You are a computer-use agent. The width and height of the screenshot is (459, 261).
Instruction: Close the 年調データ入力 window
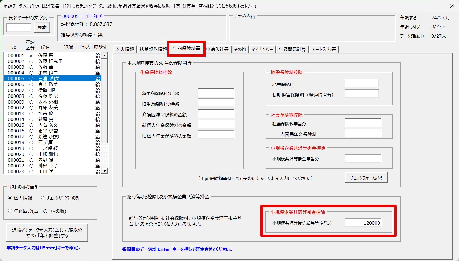451,6
